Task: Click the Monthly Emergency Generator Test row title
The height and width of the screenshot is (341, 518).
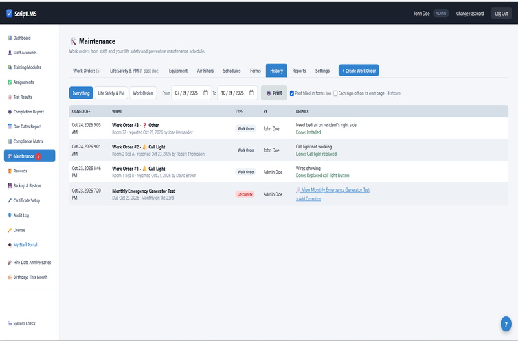Action: pos(143,191)
